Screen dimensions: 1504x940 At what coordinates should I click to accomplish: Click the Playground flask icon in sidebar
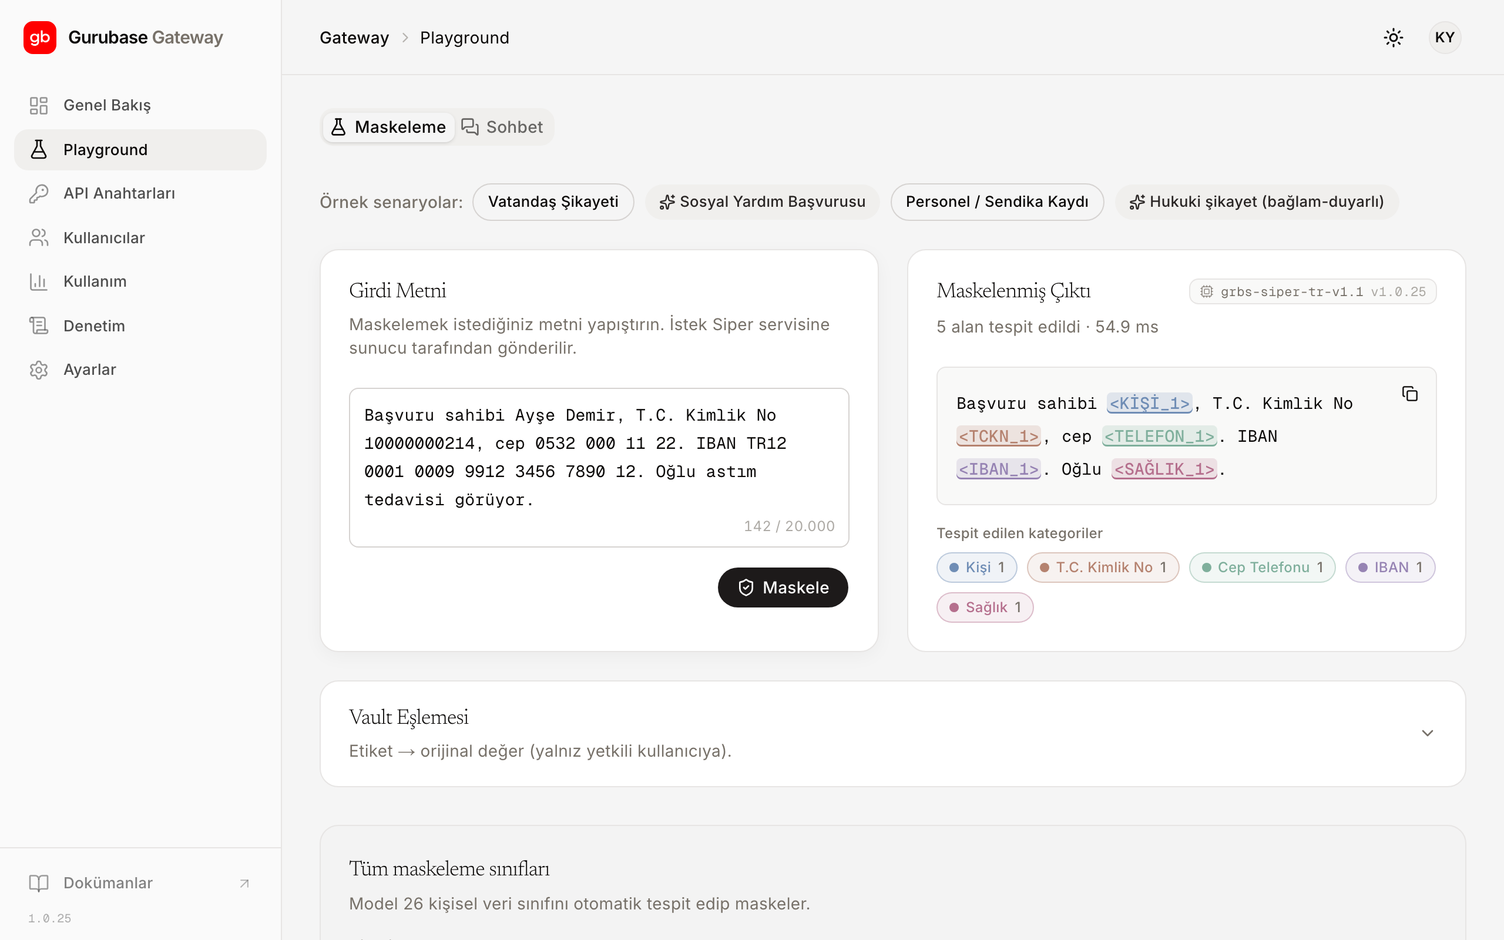pyautogui.click(x=39, y=149)
